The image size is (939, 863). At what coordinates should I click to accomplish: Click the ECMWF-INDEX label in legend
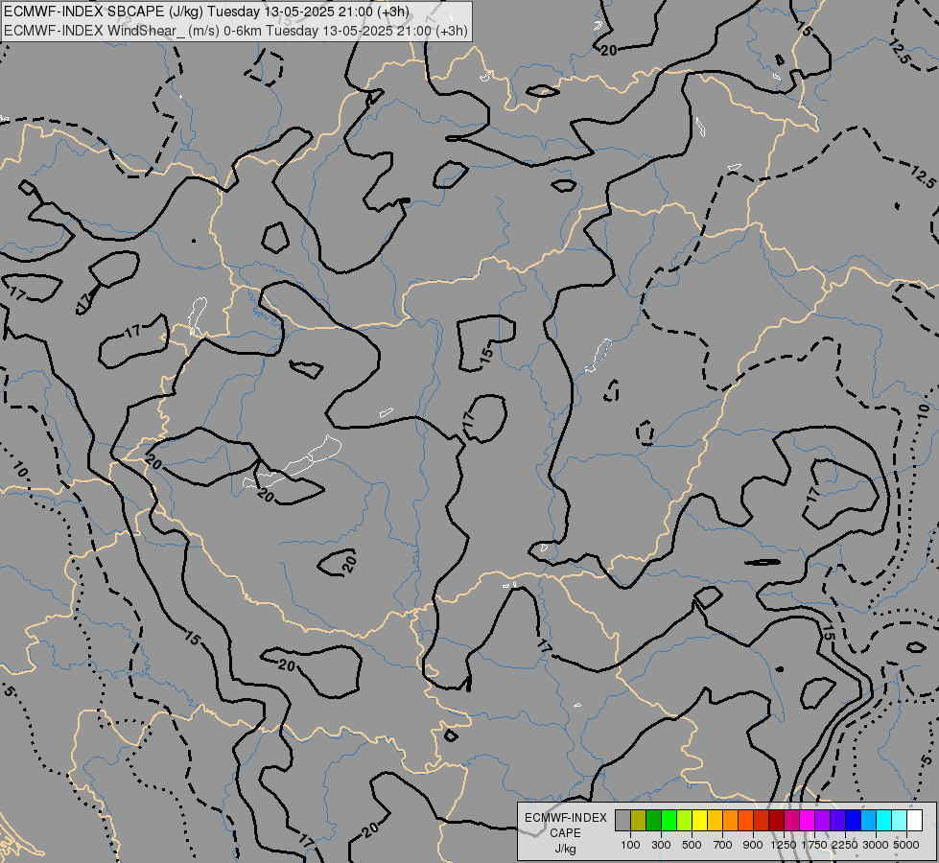pyautogui.click(x=565, y=818)
